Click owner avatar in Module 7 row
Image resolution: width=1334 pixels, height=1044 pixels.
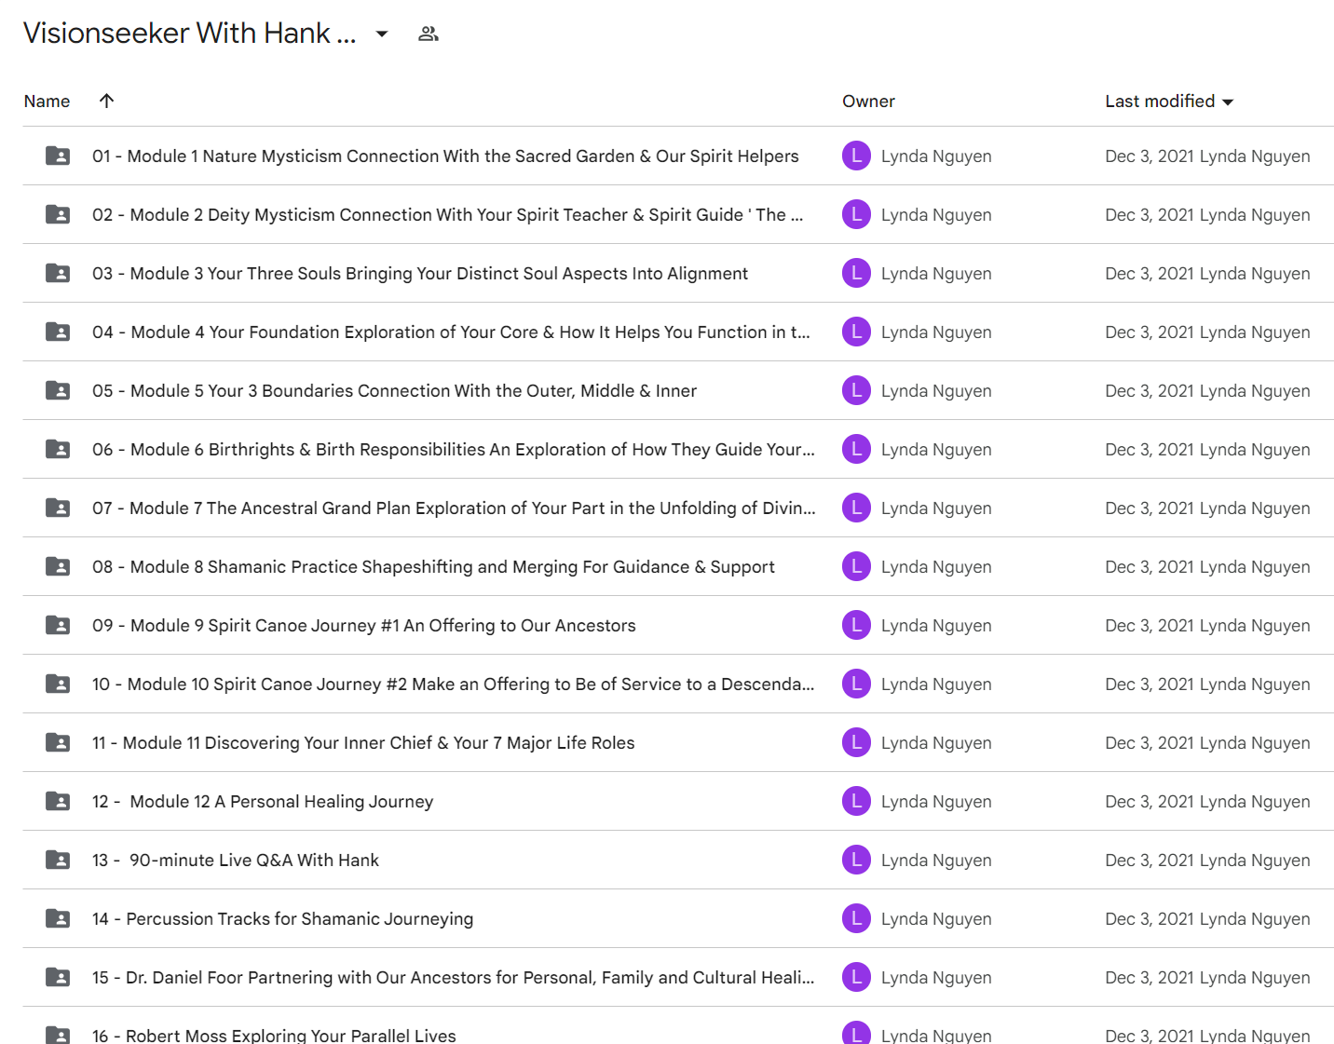click(x=856, y=508)
